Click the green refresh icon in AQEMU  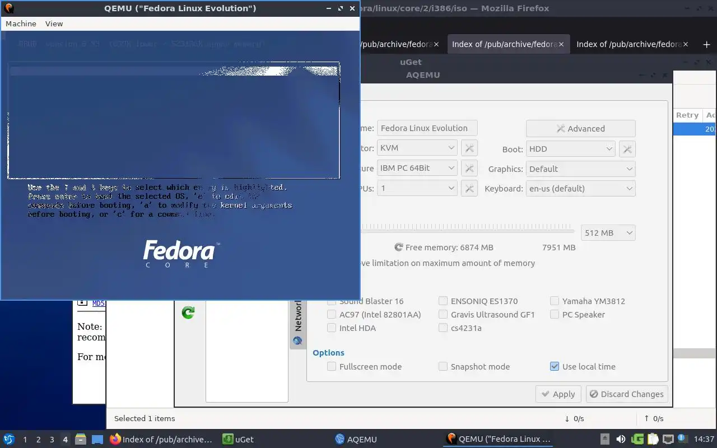[x=188, y=312]
